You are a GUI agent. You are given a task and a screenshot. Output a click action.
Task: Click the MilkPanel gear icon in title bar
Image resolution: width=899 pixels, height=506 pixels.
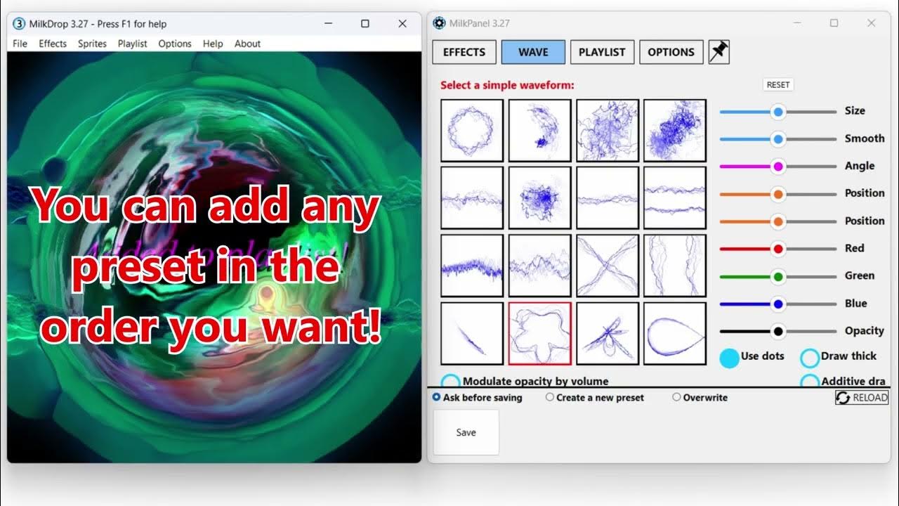440,23
